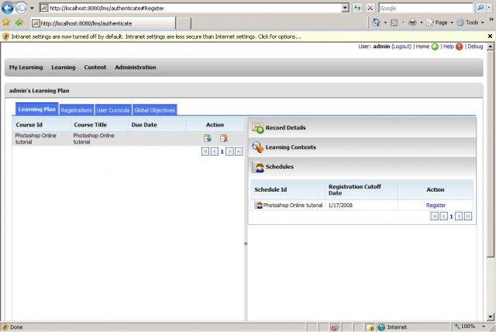Expand the Record Details section
Screen dimensions: 496x332
(x=362, y=128)
